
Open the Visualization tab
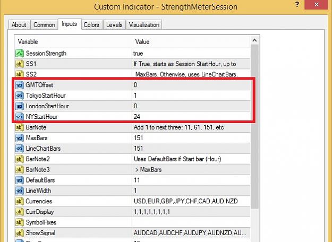click(x=144, y=25)
